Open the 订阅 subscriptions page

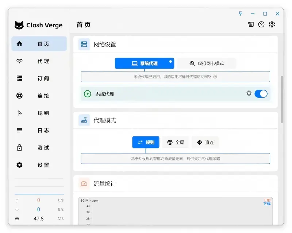tap(39, 78)
